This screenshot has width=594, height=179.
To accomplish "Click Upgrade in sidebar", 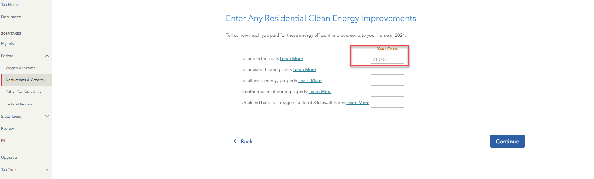I will (9, 158).
